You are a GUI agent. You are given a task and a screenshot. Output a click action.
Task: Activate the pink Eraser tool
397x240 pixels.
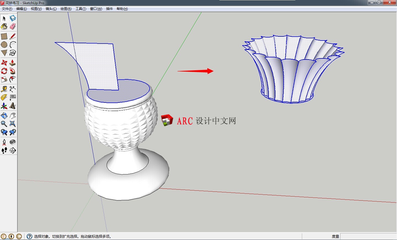pos(13,27)
